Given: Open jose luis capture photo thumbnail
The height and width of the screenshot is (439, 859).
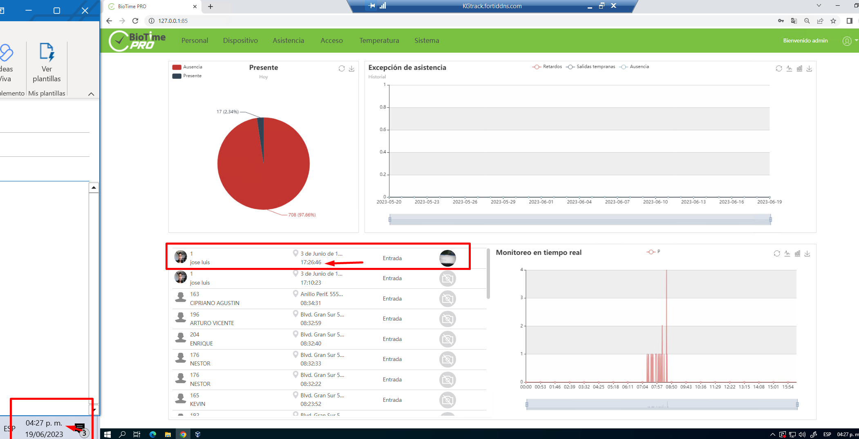Looking at the screenshot, I should [447, 258].
